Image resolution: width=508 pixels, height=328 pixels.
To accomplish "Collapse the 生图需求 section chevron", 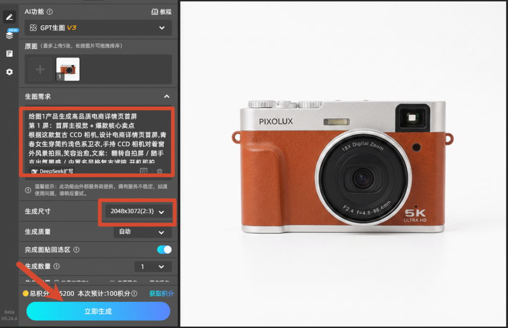I will 167,97.
